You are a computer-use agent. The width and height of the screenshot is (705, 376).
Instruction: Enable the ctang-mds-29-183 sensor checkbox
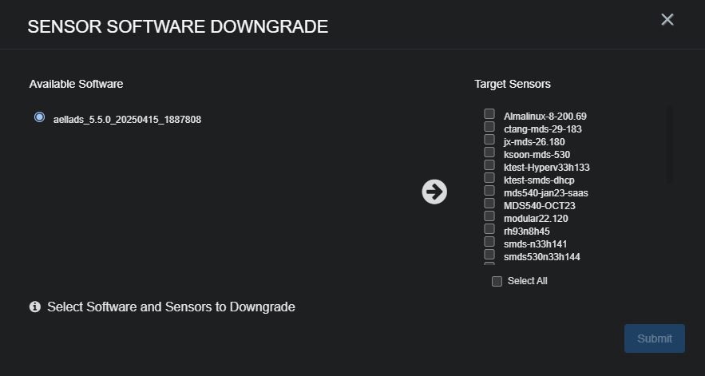click(x=489, y=126)
